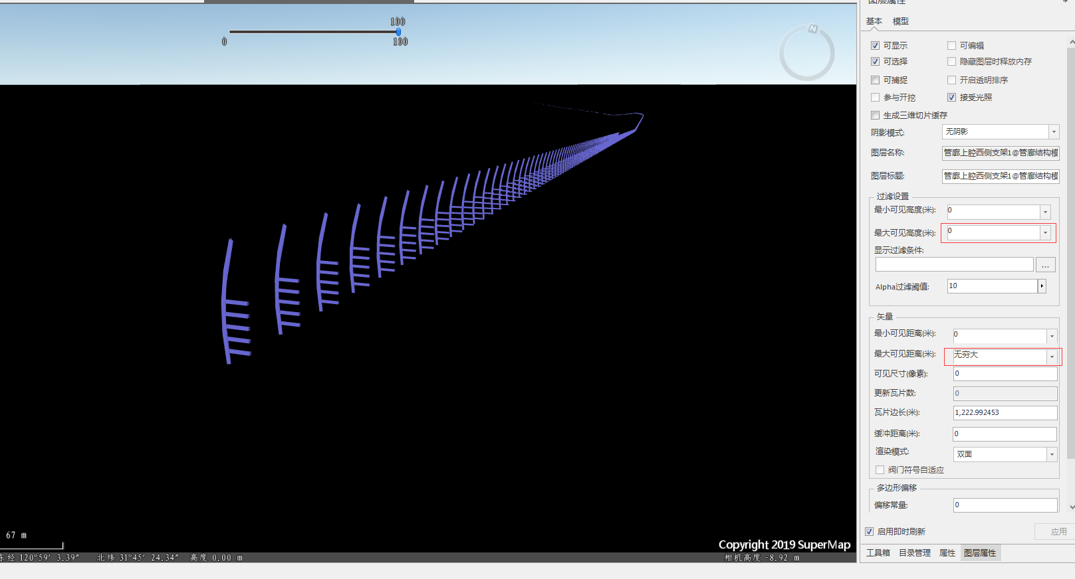Check 阀门符号自适应 option
Screen dimensions: 1075x579
[880, 470]
